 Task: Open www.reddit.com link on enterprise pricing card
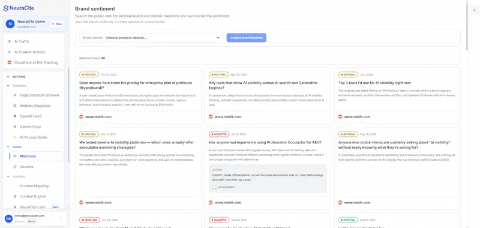pos(98,116)
